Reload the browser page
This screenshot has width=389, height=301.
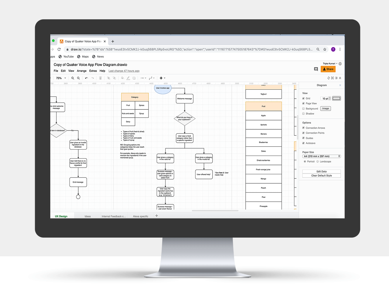click(59, 49)
